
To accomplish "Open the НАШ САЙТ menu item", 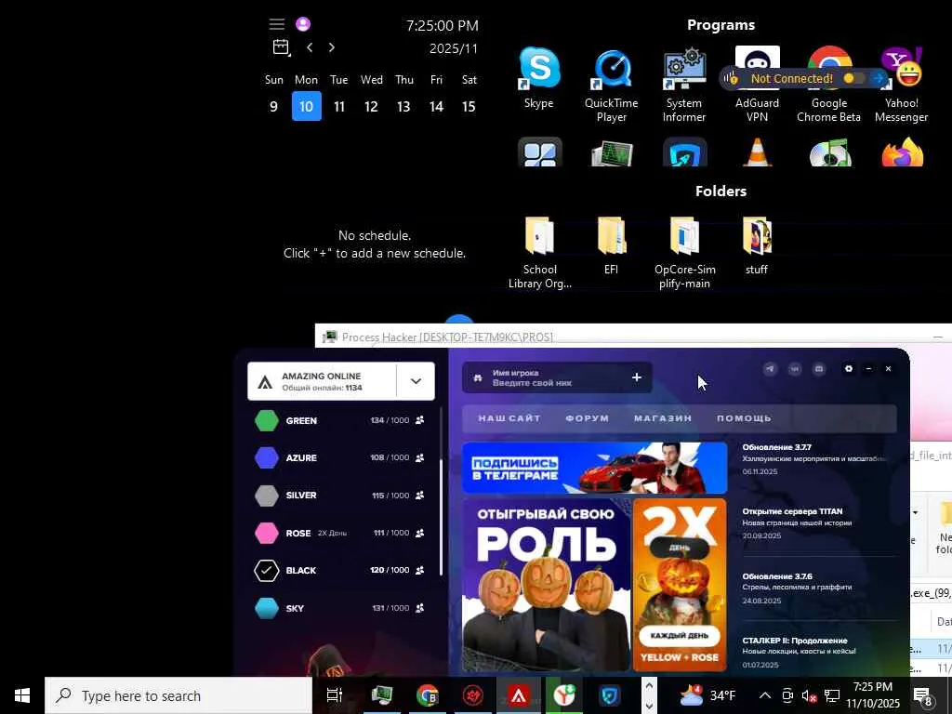I will pos(509,418).
